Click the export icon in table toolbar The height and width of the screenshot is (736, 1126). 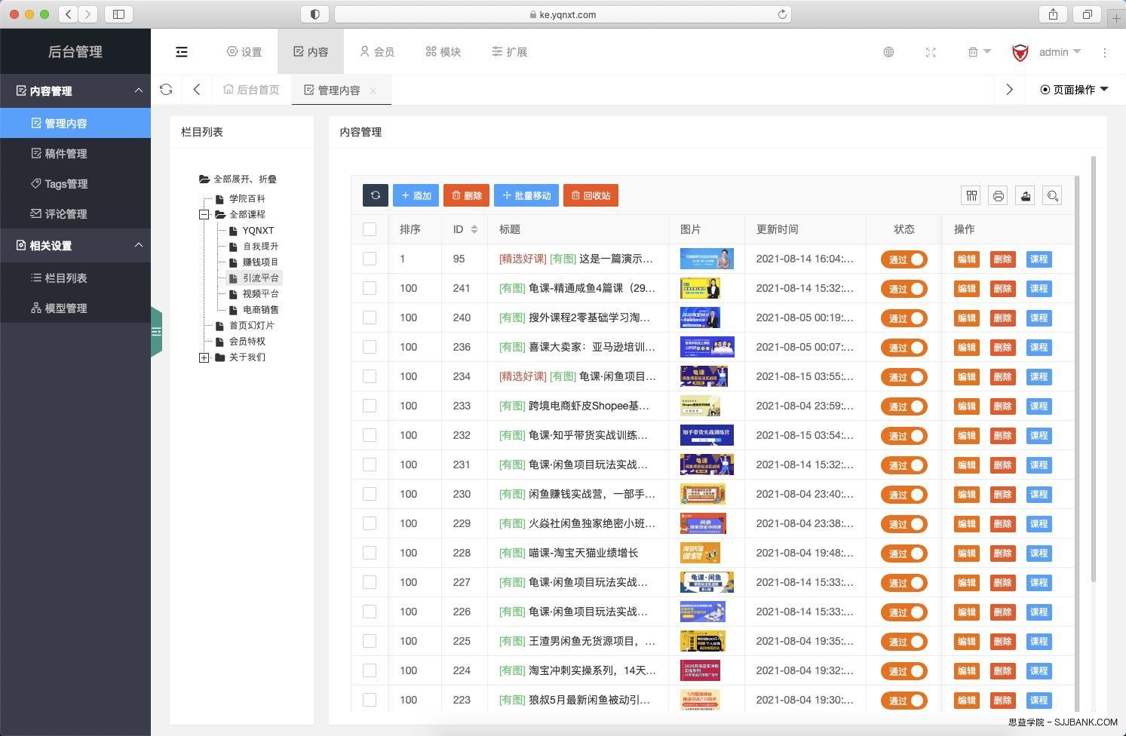[x=1026, y=196]
